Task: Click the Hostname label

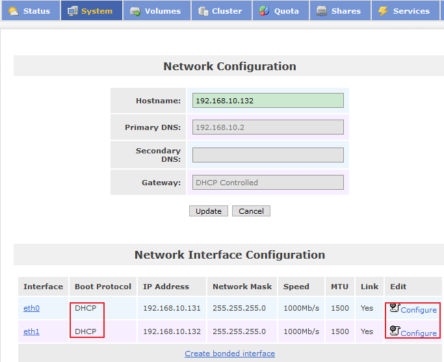Action: [158, 101]
